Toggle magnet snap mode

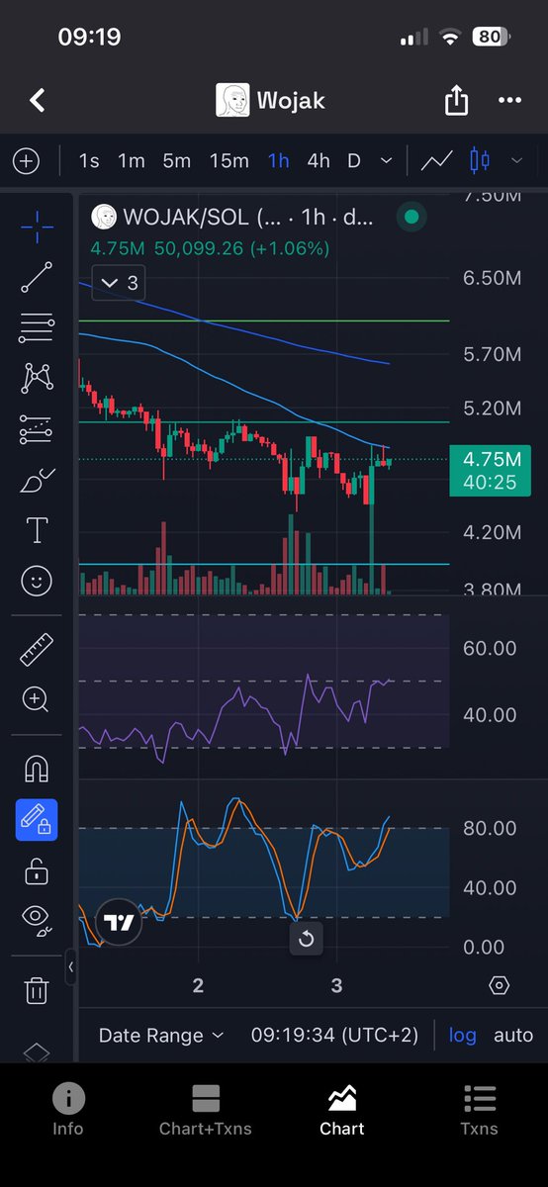[x=37, y=769]
